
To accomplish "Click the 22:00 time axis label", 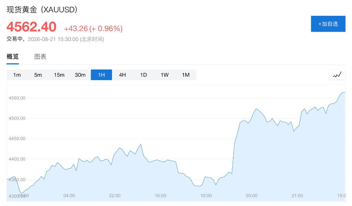I will point(115,196).
